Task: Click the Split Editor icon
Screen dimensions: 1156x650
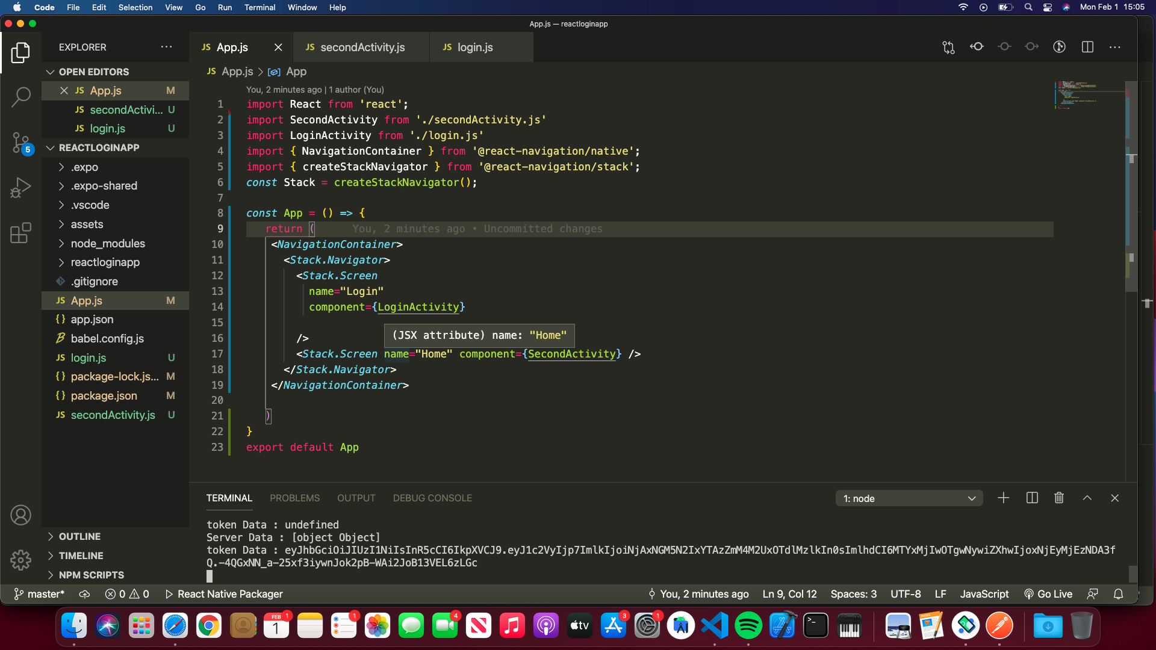Action: [1087, 47]
